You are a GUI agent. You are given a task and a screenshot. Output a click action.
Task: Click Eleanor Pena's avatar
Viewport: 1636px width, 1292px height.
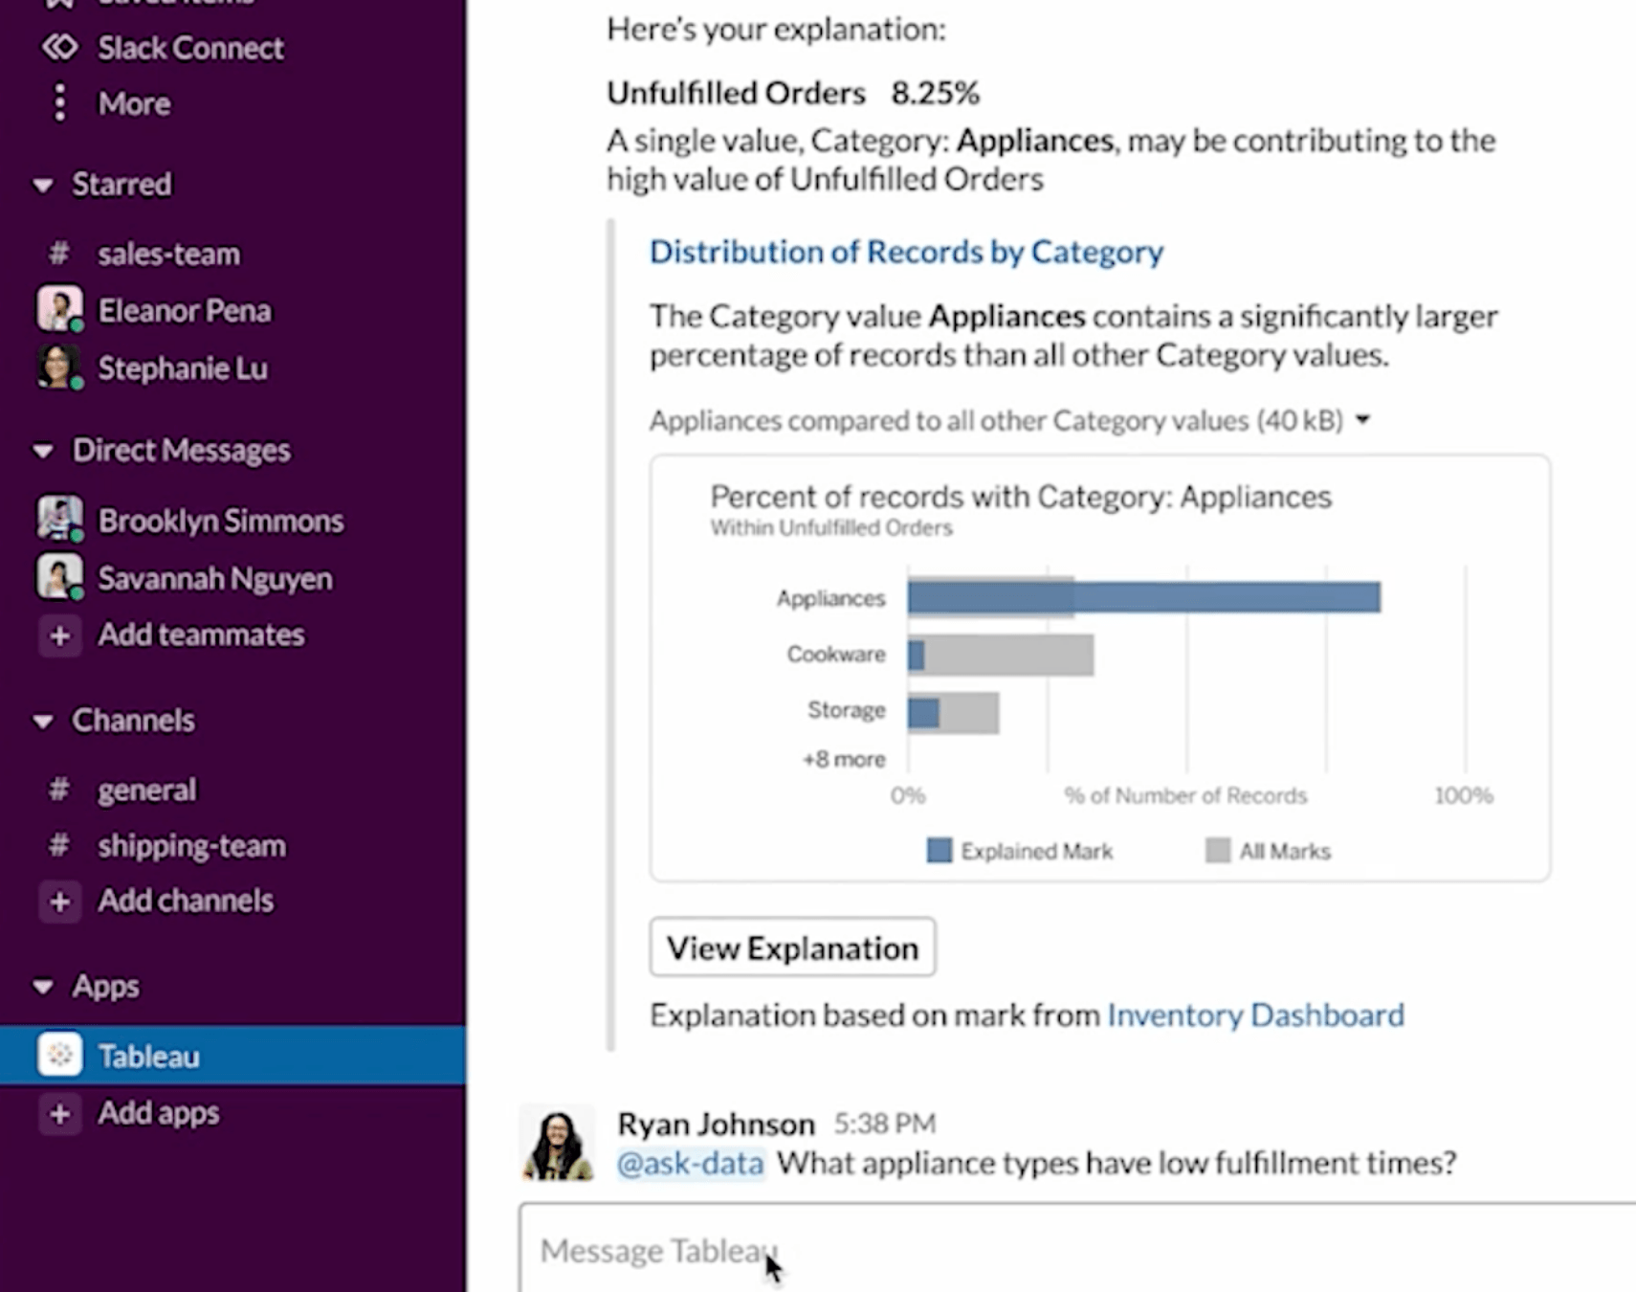(x=59, y=310)
